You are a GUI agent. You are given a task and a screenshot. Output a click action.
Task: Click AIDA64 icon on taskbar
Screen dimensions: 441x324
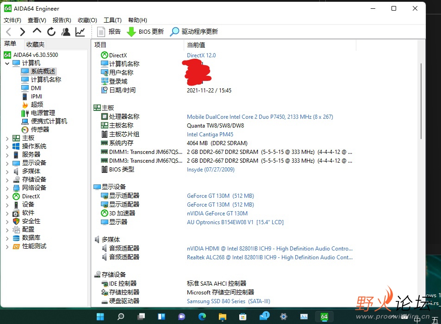[x=324, y=317]
